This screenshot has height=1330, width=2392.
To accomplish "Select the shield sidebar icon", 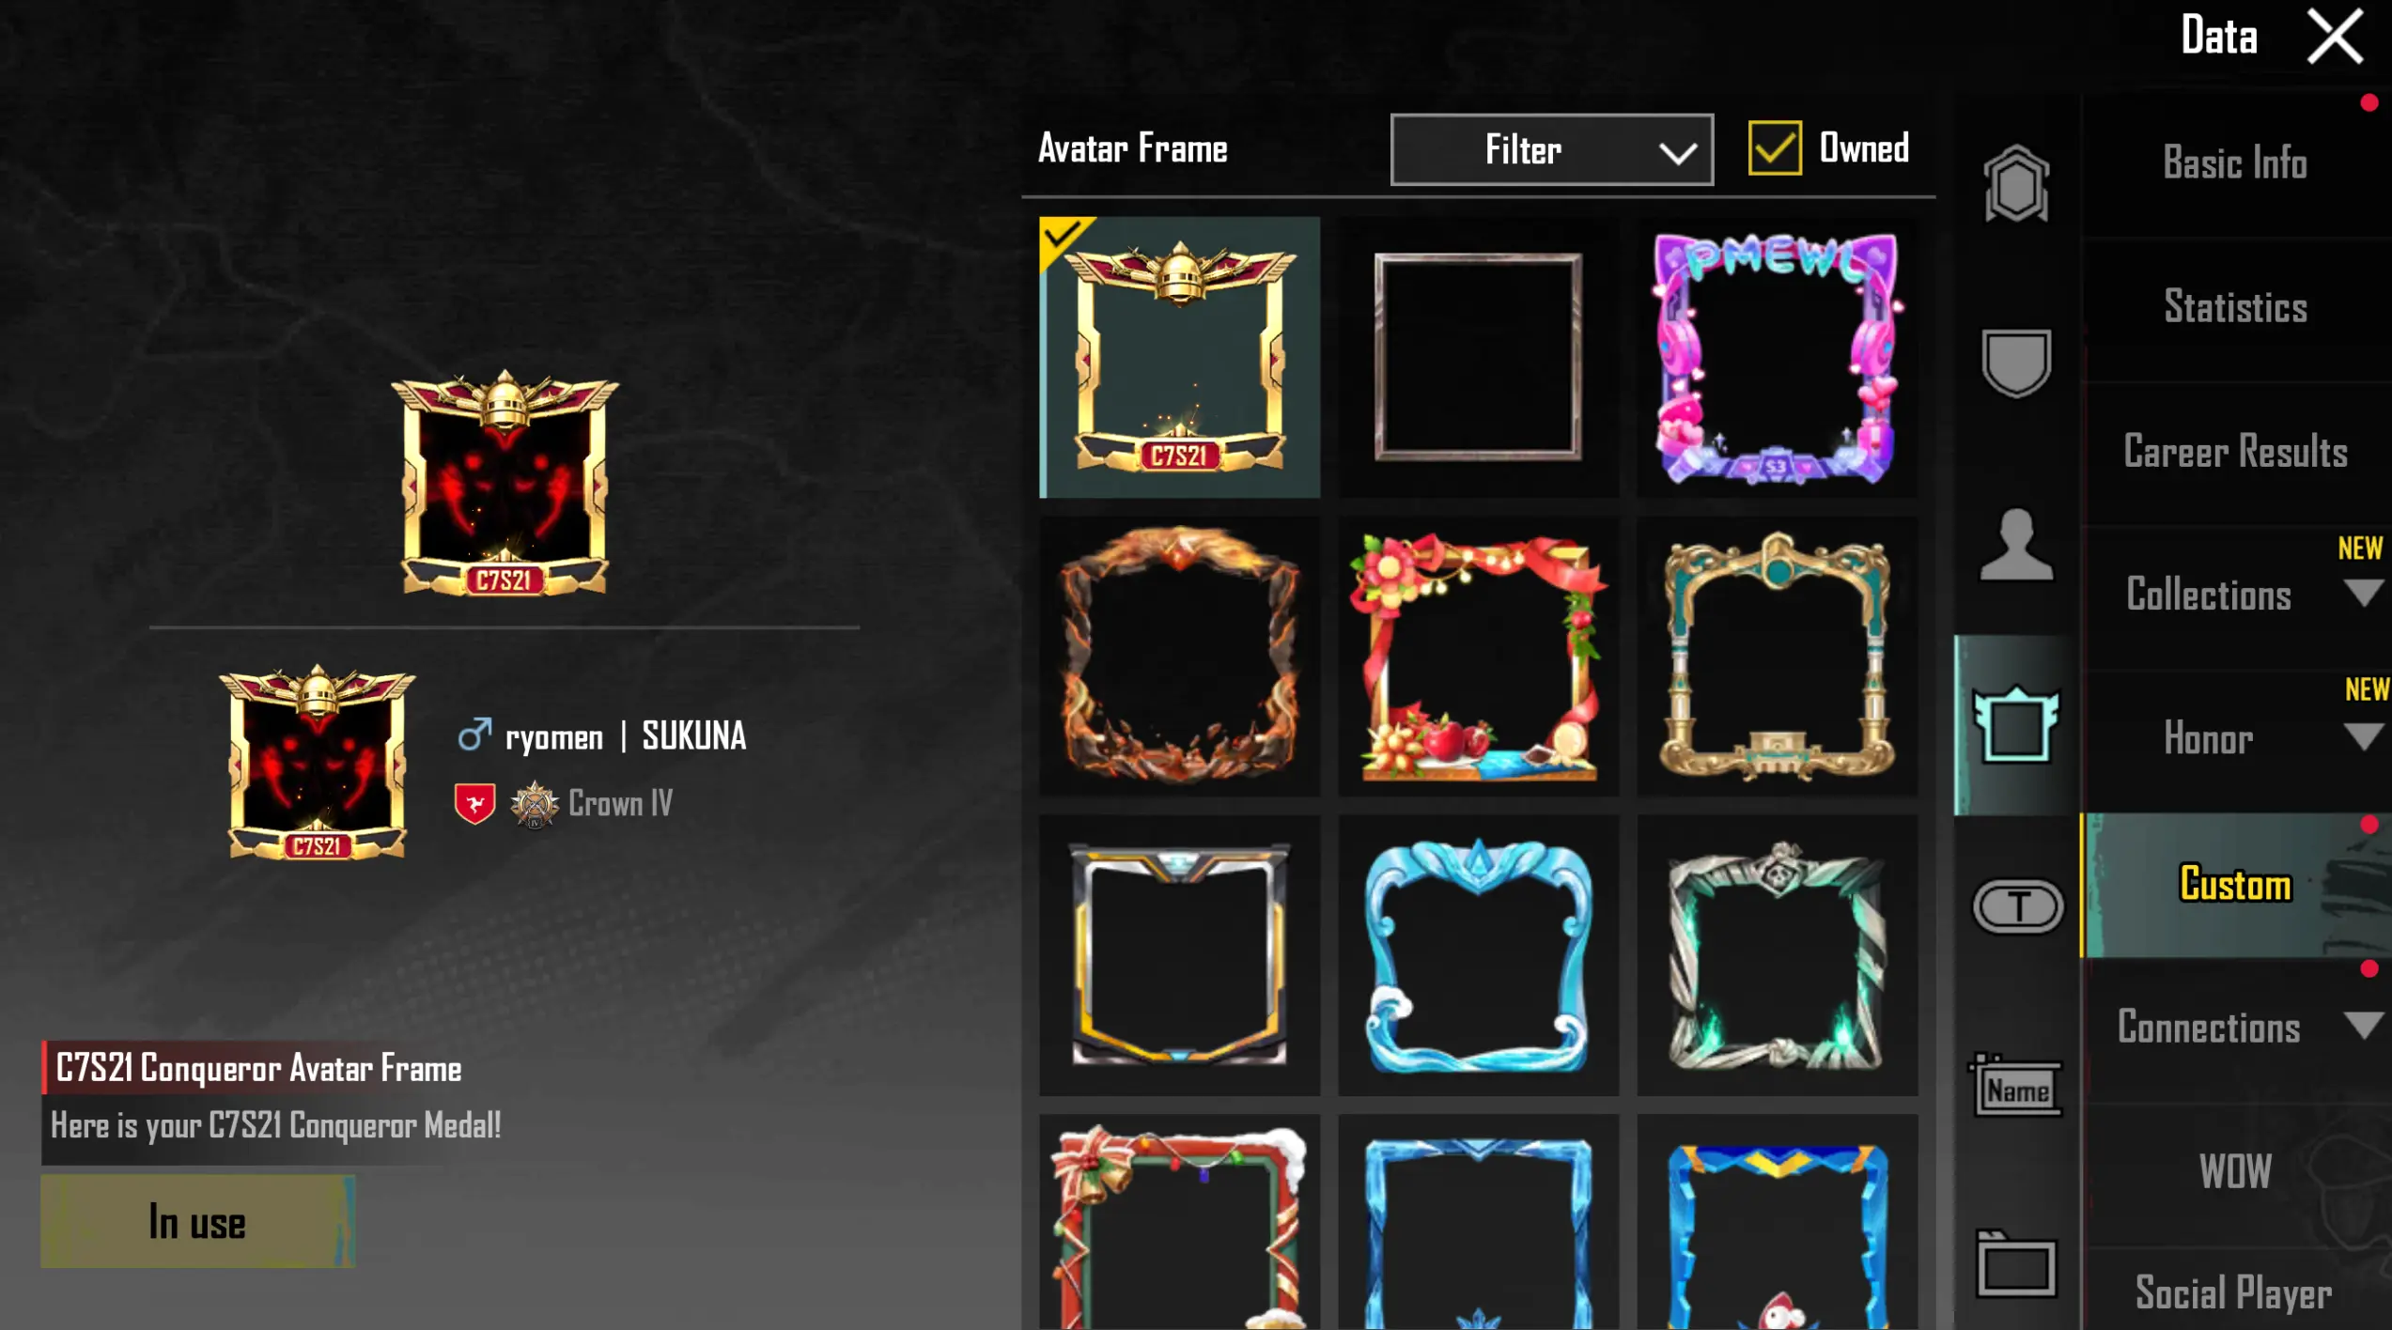I will [x=2016, y=363].
